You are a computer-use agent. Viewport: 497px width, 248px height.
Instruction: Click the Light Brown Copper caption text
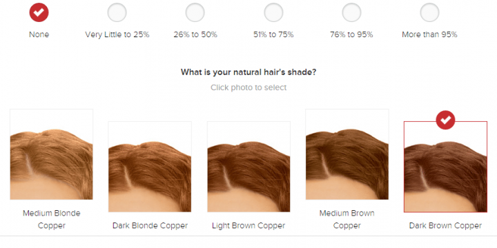pyautogui.click(x=248, y=225)
